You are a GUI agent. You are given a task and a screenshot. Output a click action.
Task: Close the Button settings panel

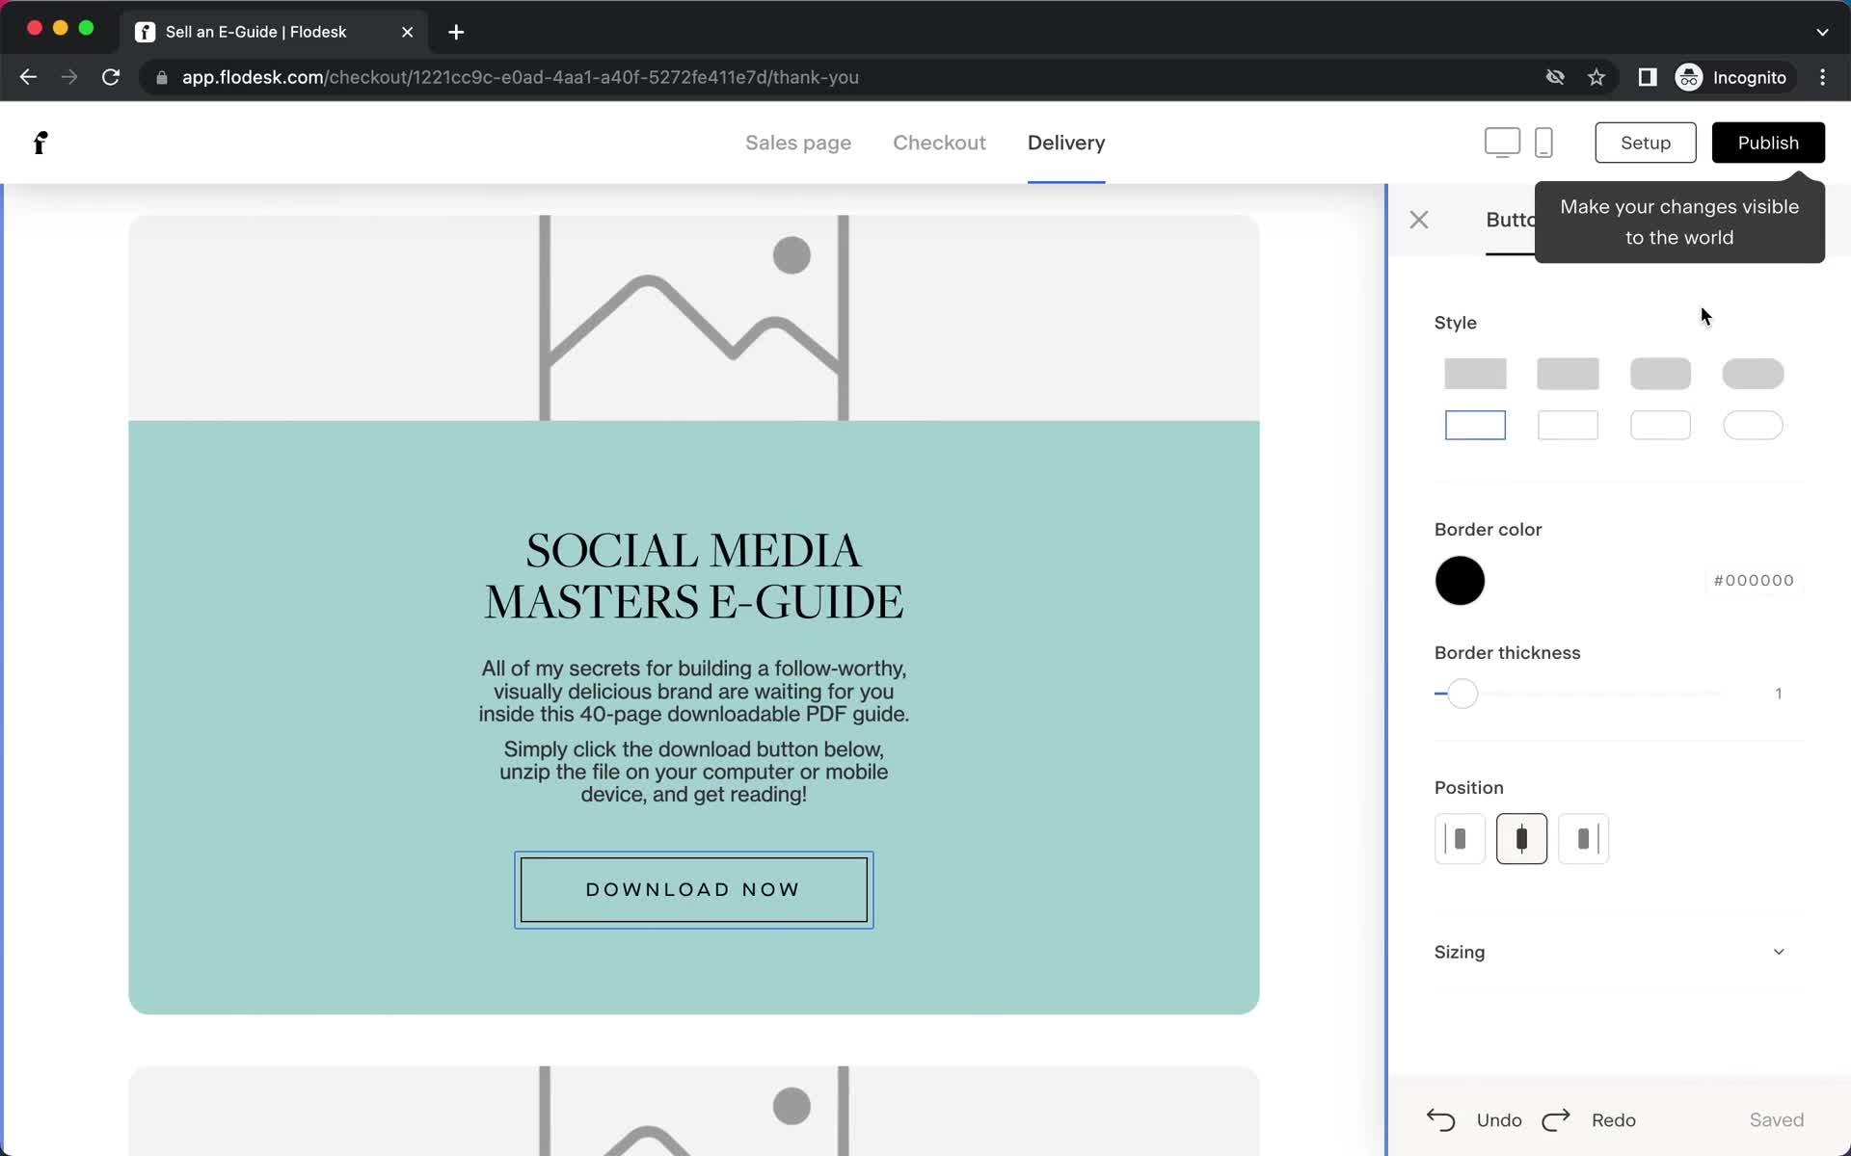(x=1418, y=219)
